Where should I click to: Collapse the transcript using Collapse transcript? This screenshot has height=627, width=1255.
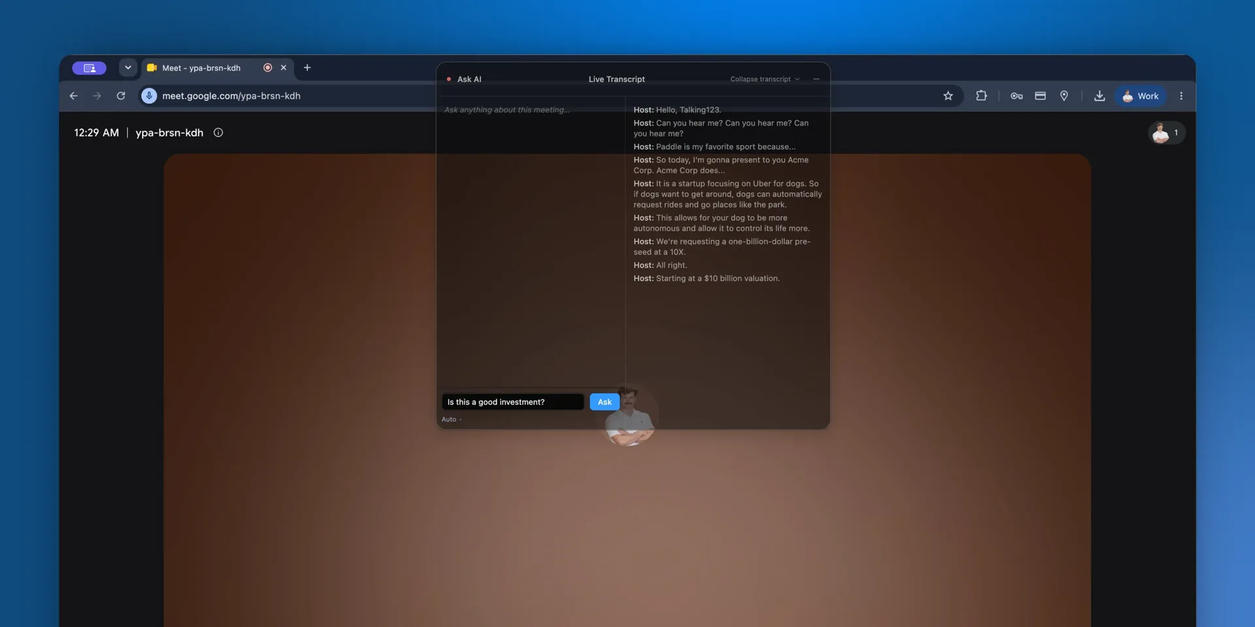pyautogui.click(x=765, y=79)
